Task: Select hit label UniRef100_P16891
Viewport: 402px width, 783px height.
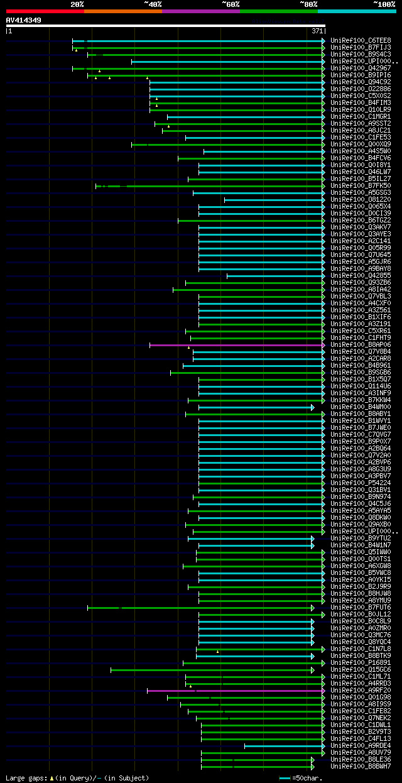Action: click(x=361, y=662)
